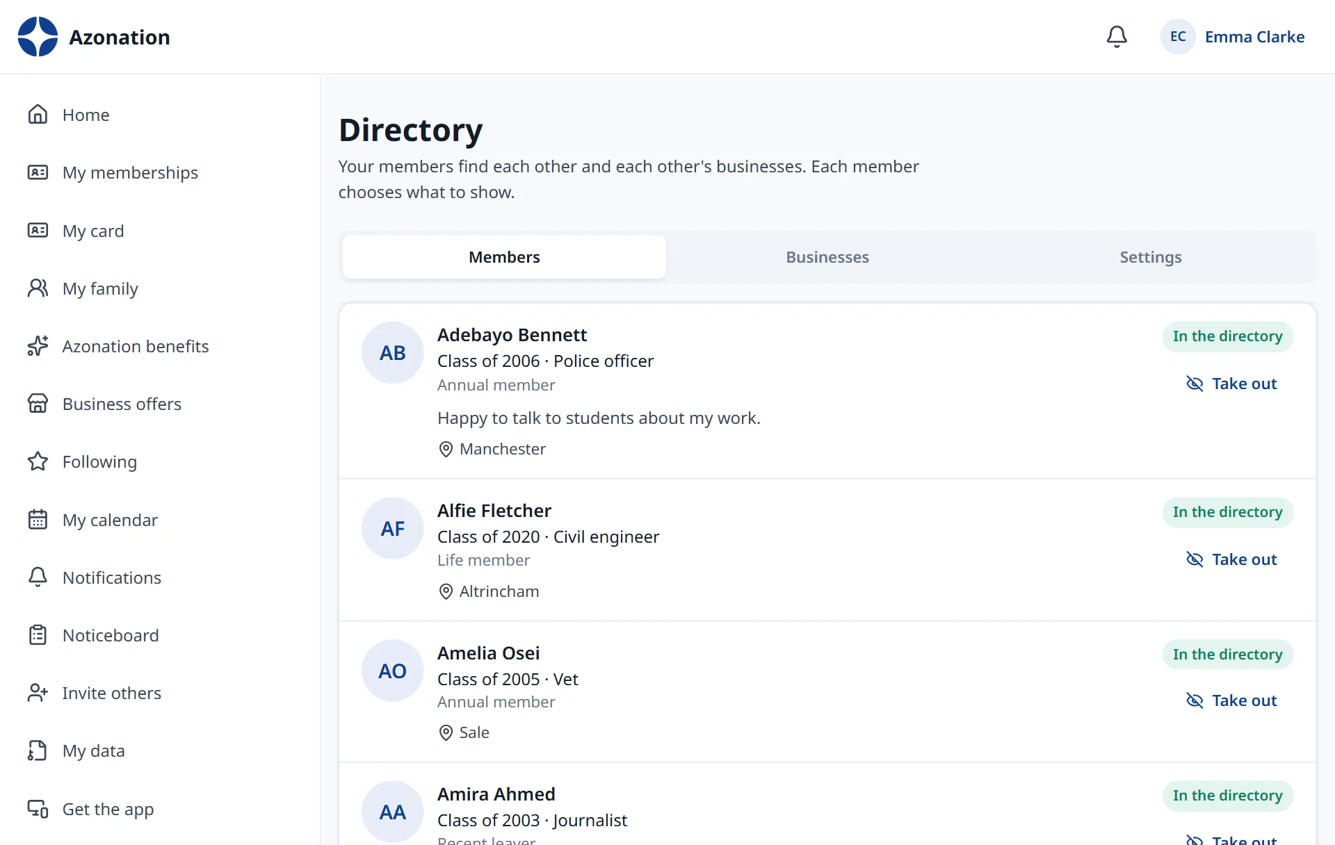The width and height of the screenshot is (1335, 845).
Task: Click Alfie Fletcher's name
Action: 494,511
